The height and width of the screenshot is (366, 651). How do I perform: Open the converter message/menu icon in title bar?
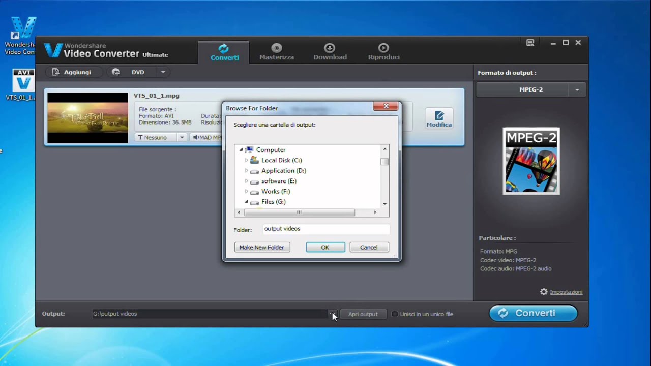[x=530, y=43]
